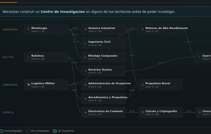Click the Balistica icon
The width and height of the screenshot is (211, 134).
pyautogui.click(x=28, y=57)
